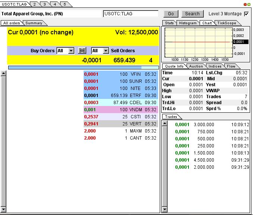Click the order book vertical scrollbar track
Viewport: 253px width, 215px height.
pyautogui.click(x=4, y=142)
